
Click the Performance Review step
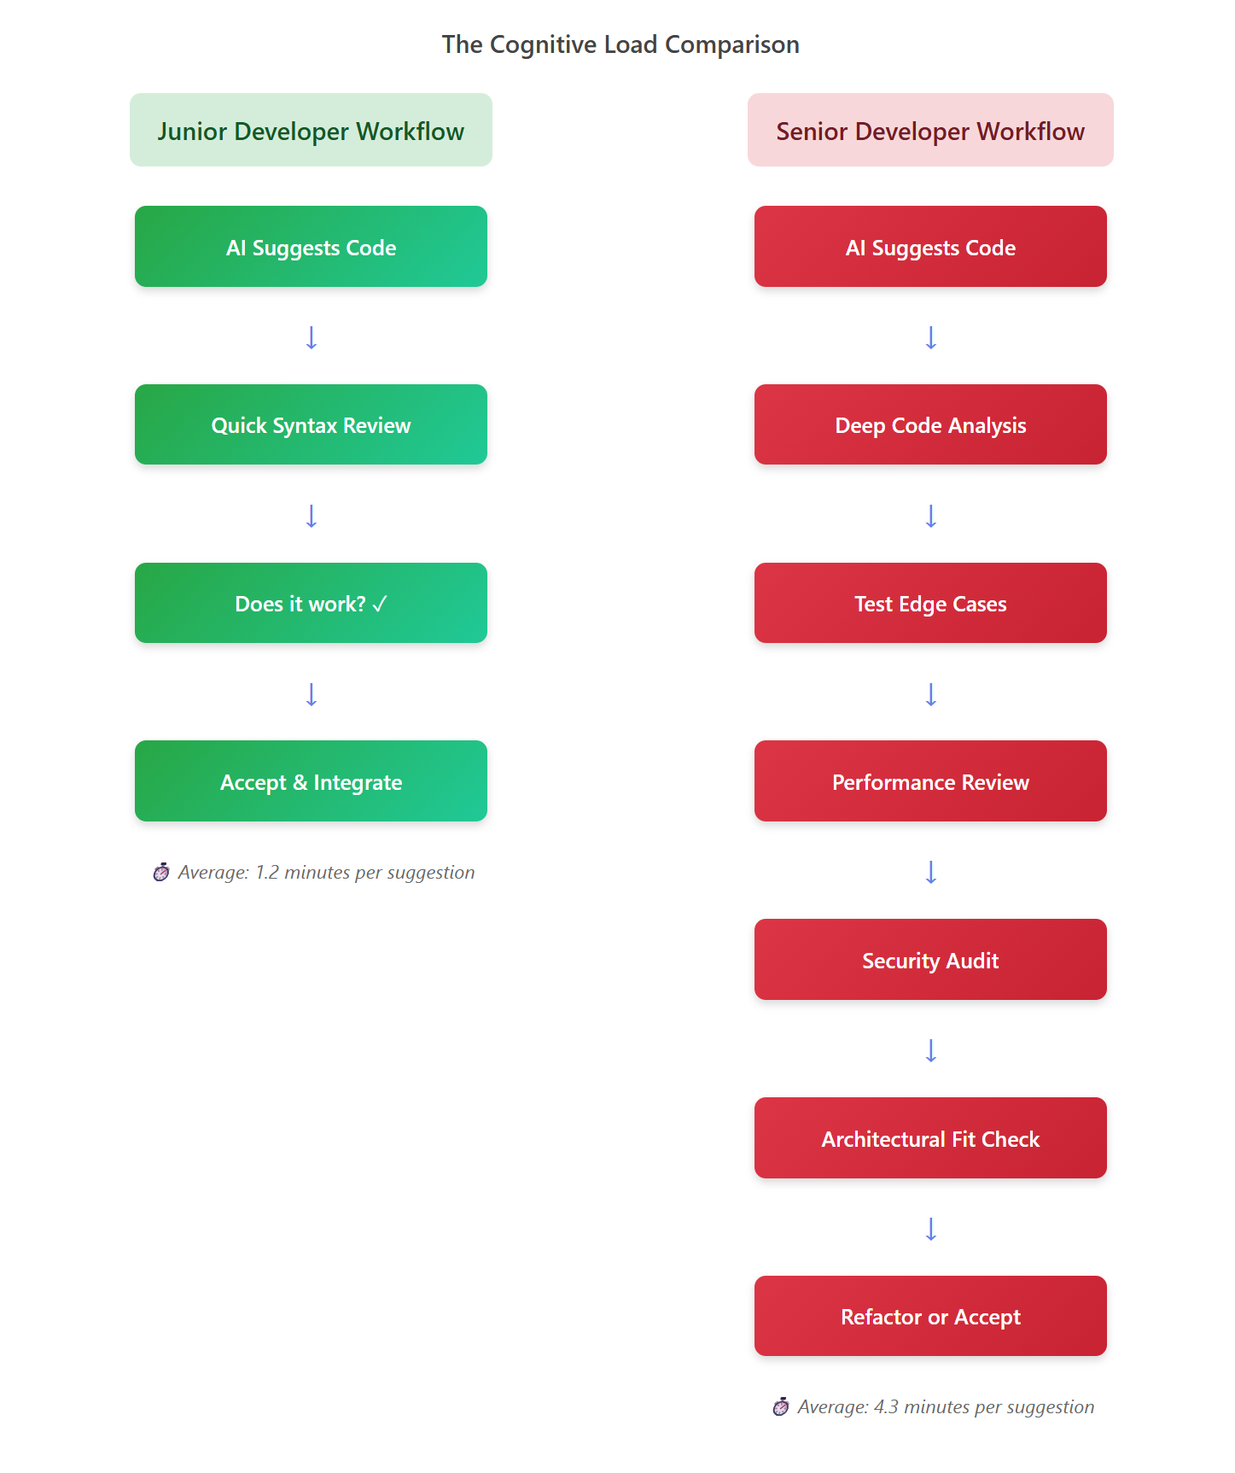pos(930,781)
